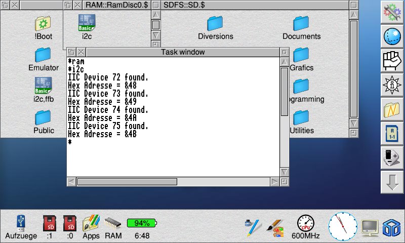Click the Task window right scroll arrow
405x243 pixels.
[274, 182]
